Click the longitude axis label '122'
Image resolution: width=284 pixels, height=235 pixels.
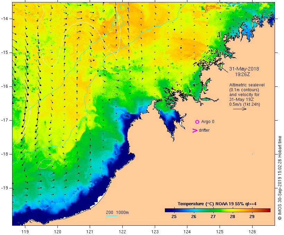[x=123, y=232]
